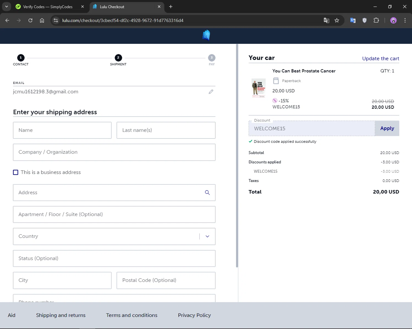
Task: Open the browser extensions puzzle icon
Action: (376, 21)
